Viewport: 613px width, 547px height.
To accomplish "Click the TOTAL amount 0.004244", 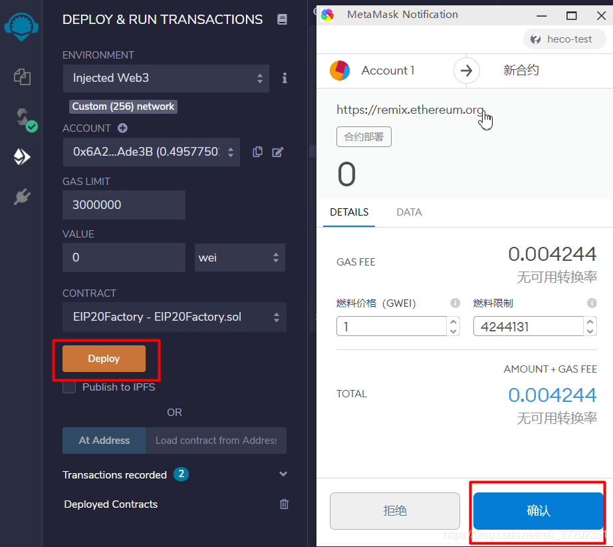I will [552, 395].
